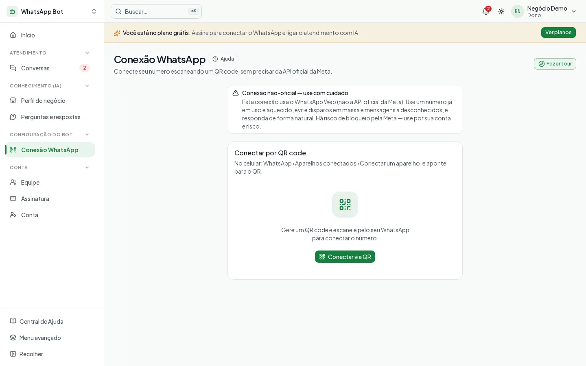
Task: Click the book icon beside Central de Ajuda
Action: [x=13, y=321]
